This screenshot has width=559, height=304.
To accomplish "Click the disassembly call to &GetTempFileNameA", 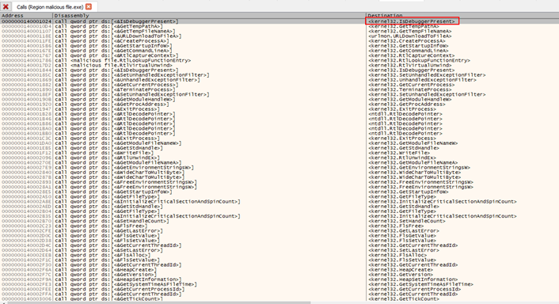I will coord(115,32).
